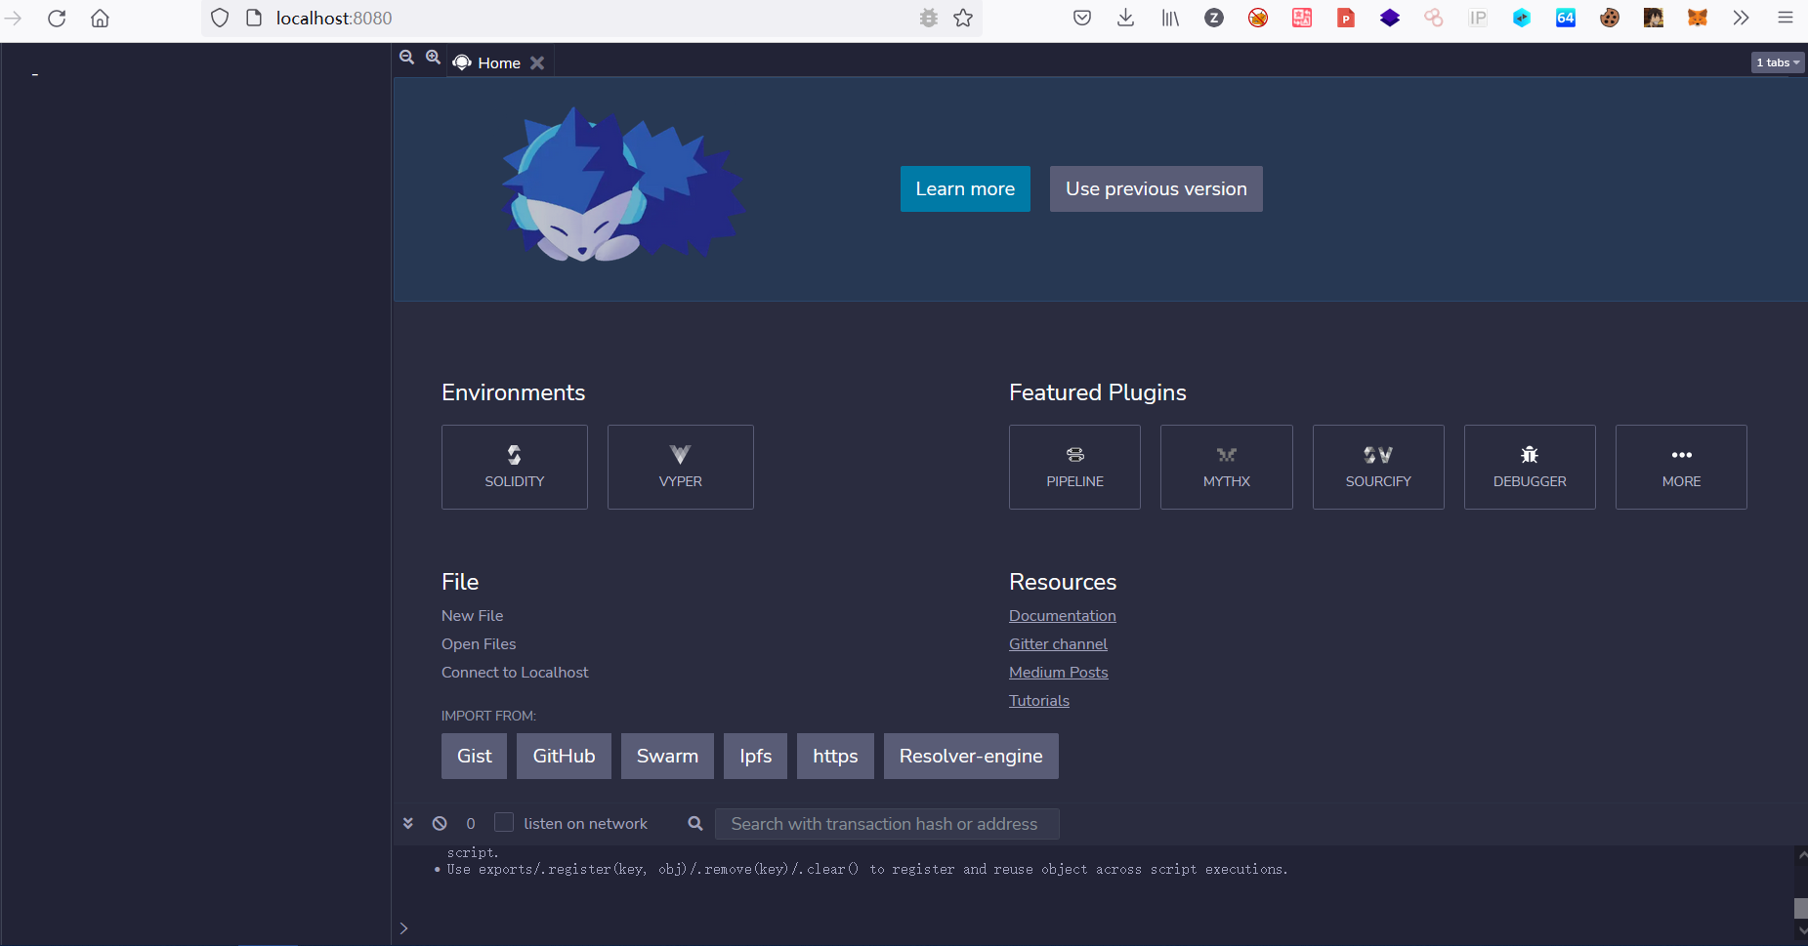
Task: Open the browser hamburger menu
Action: [x=1786, y=18]
